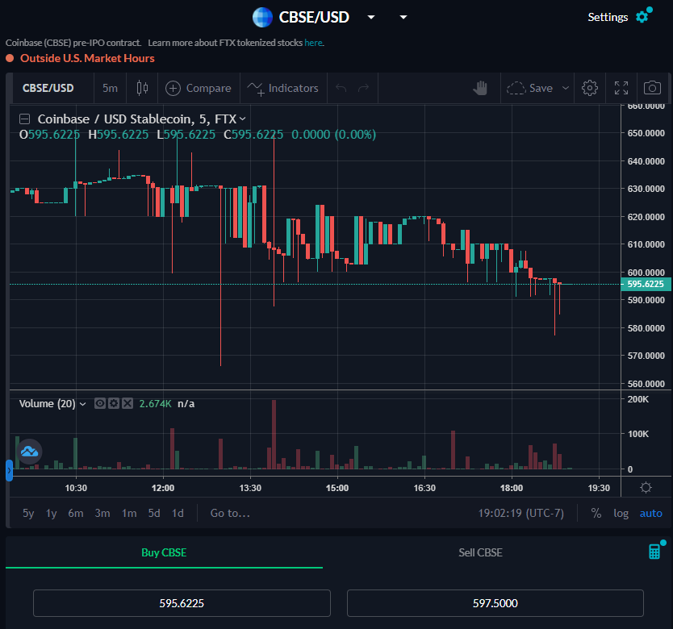Toggle log scale mode
Screen dimensions: 673x629
tap(621, 513)
